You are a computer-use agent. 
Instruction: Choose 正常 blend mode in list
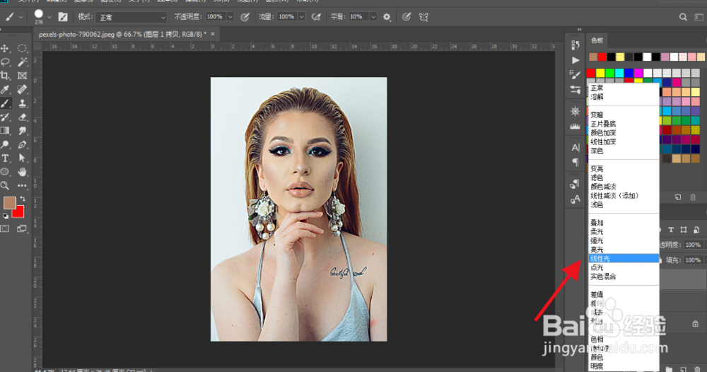point(624,88)
